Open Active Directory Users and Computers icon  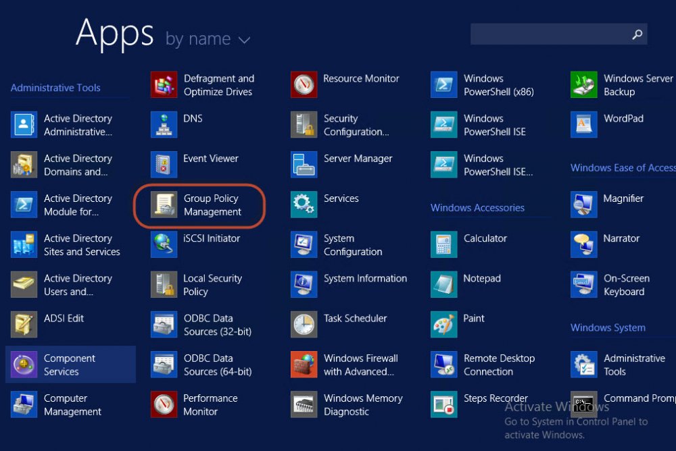(x=24, y=285)
